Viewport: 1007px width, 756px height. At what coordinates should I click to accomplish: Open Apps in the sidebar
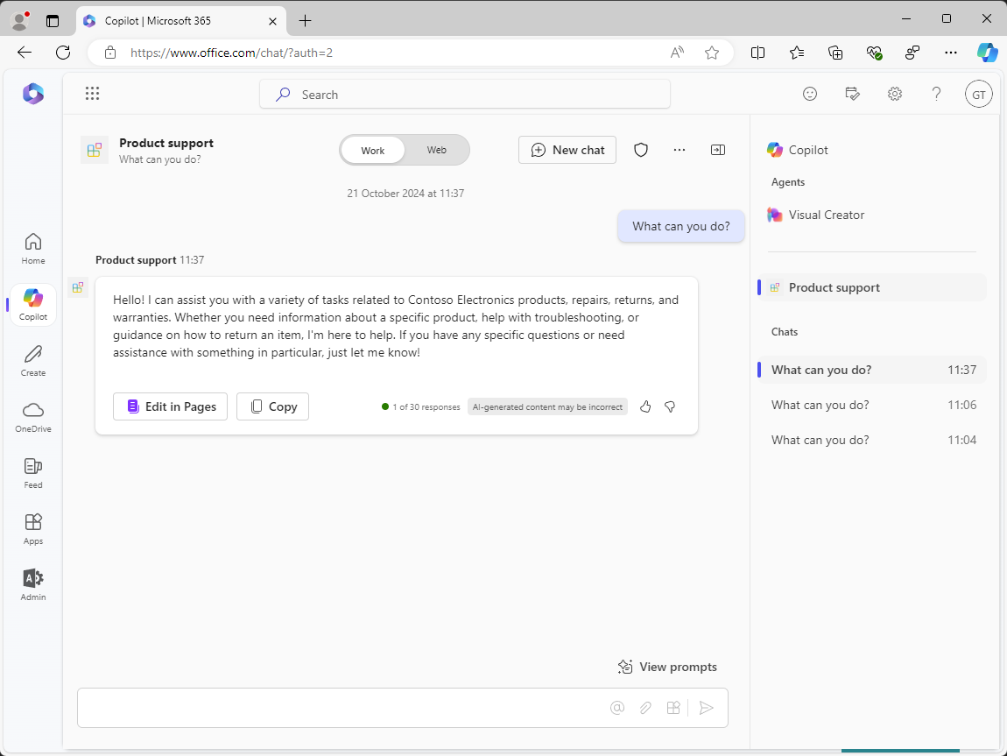coord(33,529)
